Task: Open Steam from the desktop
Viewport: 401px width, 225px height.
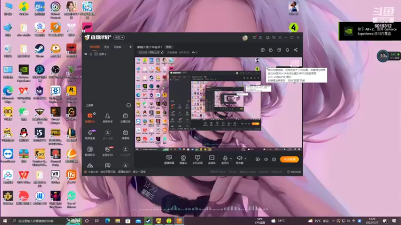Action: point(40,50)
